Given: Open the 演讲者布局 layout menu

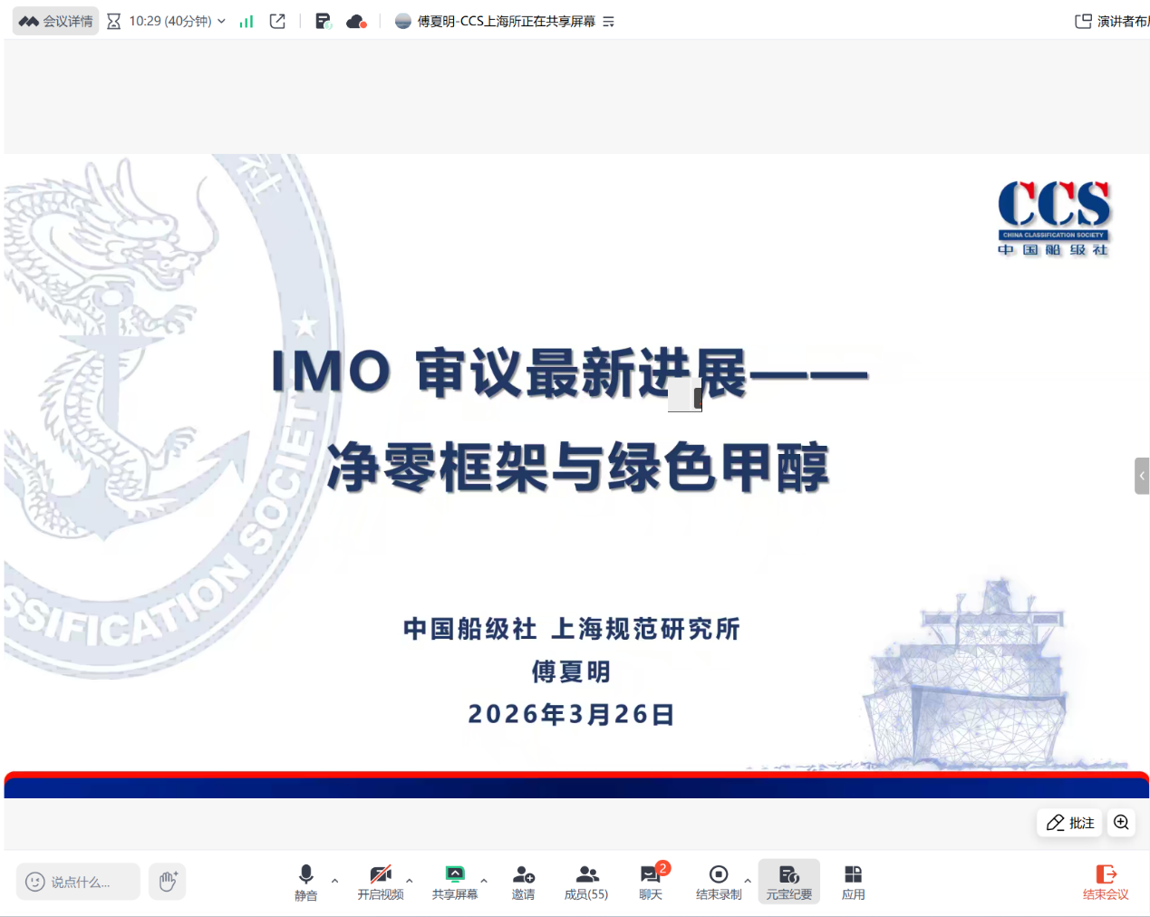Looking at the screenshot, I should 1112,21.
